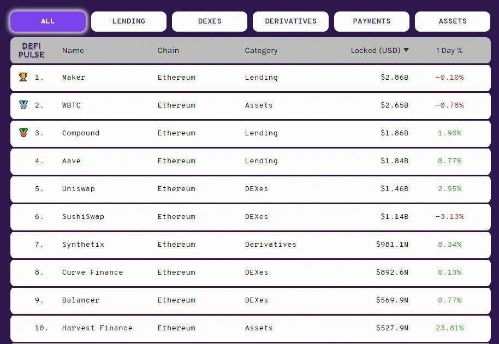The width and height of the screenshot is (499, 344).
Task: Open Harvest Finance row
Action: coord(251,328)
